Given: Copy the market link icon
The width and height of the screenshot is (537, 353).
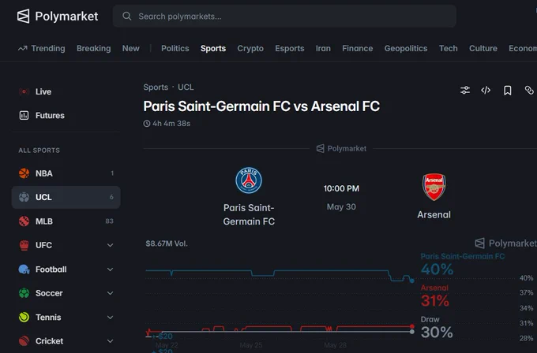Looking at the screenshot, I should coord(529,90).
